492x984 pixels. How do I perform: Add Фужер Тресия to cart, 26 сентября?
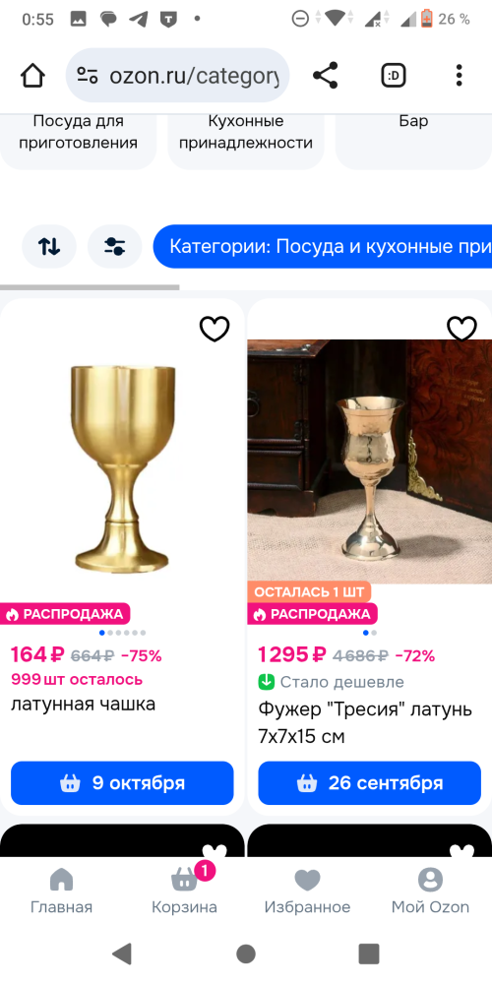[370, 783]
